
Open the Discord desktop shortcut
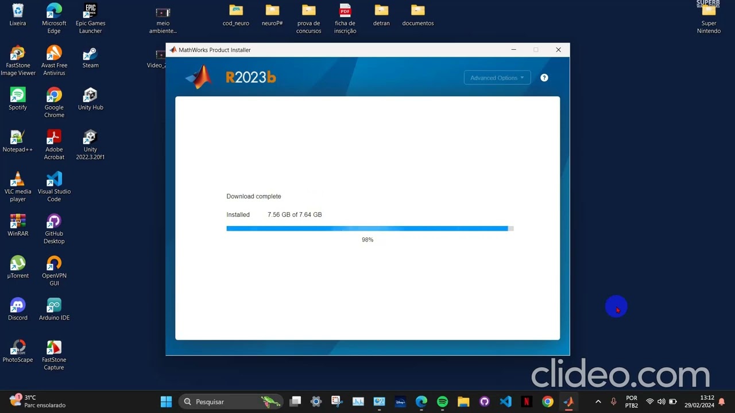pos(18,309)
